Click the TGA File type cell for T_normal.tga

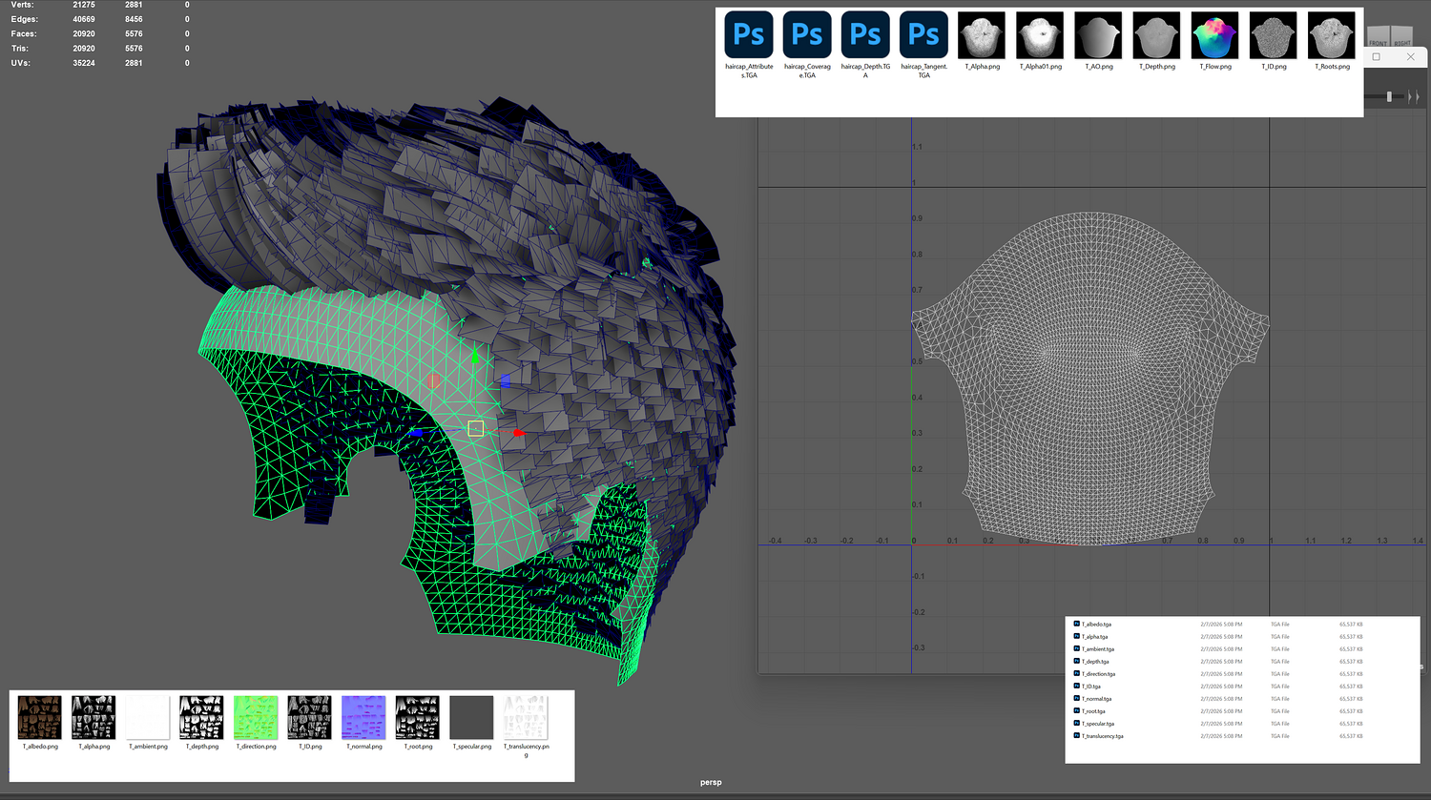tap(1280, 699)
